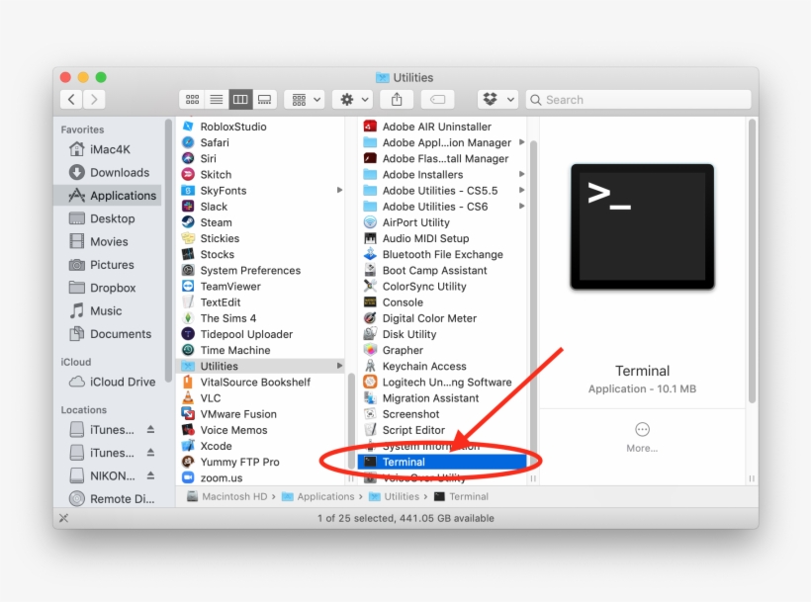The height and width of the screenshot is (602, 811).
Task: Open Desktop from the sidebar
Action: click(x=108, y=218)
